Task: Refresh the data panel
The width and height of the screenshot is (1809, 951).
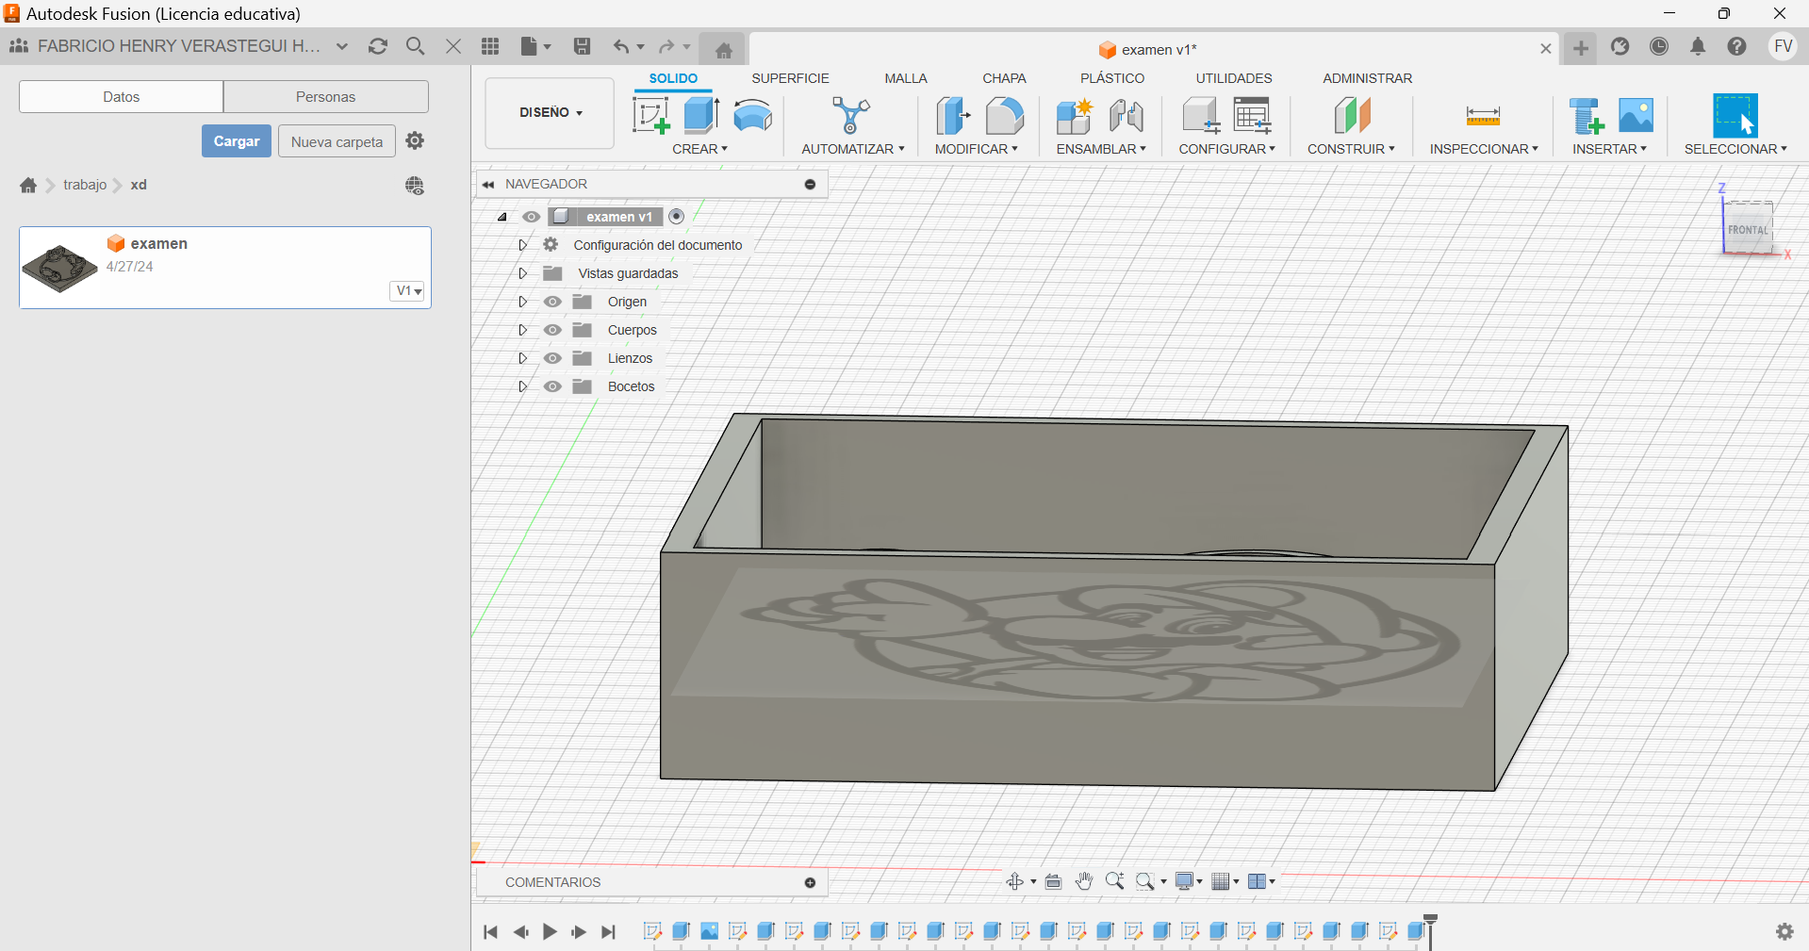Action: click(378, 46)
